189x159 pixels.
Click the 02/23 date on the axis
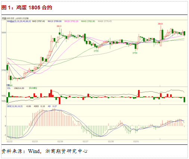pos(35,141)
